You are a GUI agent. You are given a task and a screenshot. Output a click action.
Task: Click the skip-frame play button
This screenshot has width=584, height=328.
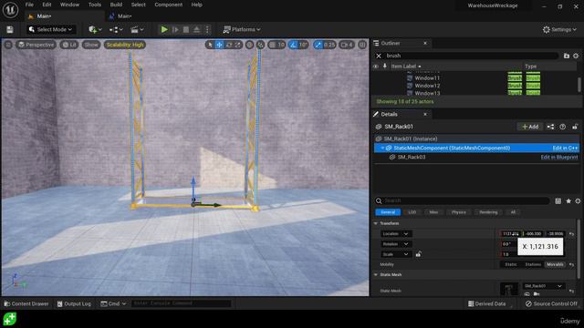click(175, 29)
